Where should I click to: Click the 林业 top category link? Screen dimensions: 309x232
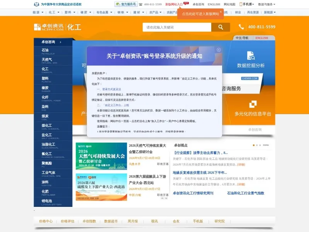(x=238, y=12)
